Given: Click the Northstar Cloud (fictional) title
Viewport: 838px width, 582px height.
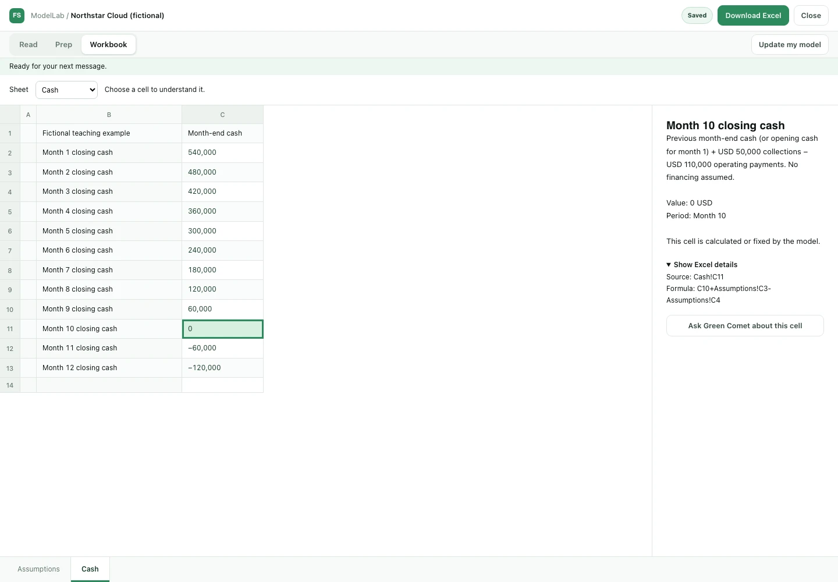Looking at the screenshot, I should [118, 16].
